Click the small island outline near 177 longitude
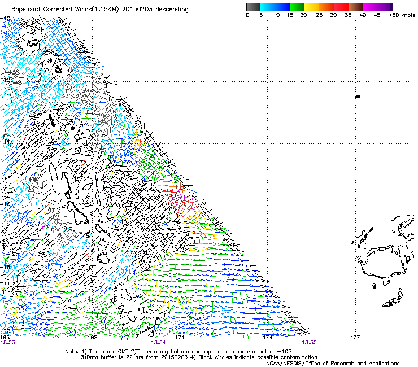Image resolution: width=418 pixels, height=367 pixels. [x=358, y=97]
